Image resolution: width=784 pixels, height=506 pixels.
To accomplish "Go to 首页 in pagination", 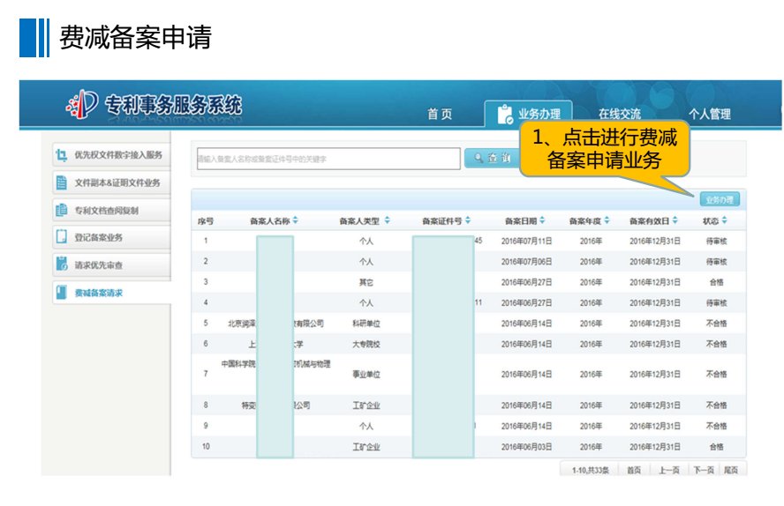I will coord(634,470).
